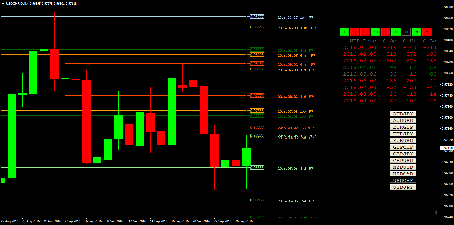Switch to the W weekly timeframe

tap(416, 32)
